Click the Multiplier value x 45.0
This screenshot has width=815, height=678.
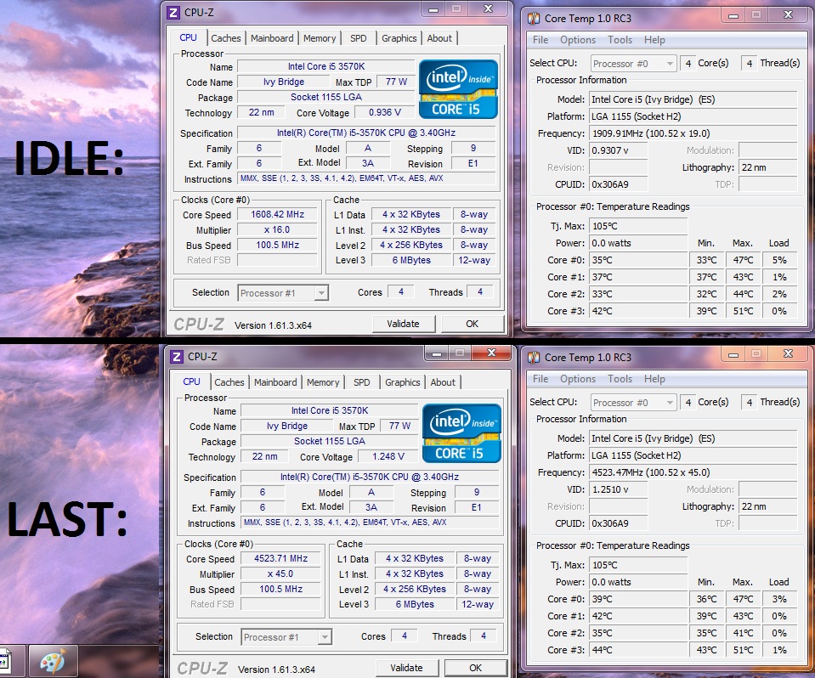[281, 573]
